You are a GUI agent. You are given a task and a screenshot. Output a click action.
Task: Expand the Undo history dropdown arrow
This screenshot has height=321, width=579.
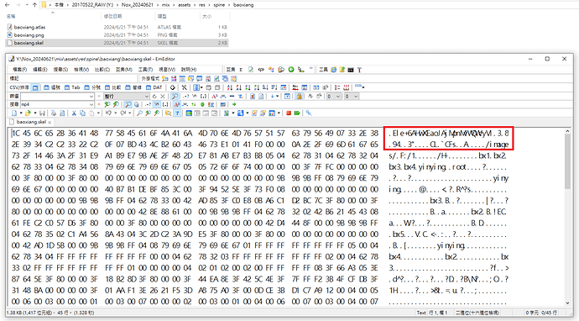pos(115,113)
